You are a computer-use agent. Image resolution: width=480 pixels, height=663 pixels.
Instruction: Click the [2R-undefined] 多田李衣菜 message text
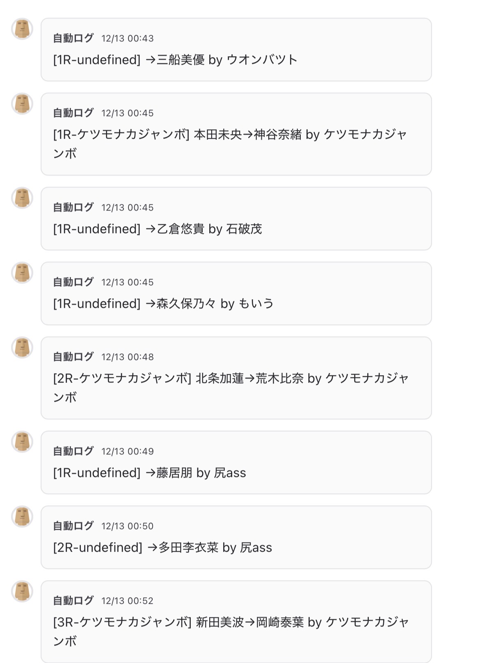162,548
